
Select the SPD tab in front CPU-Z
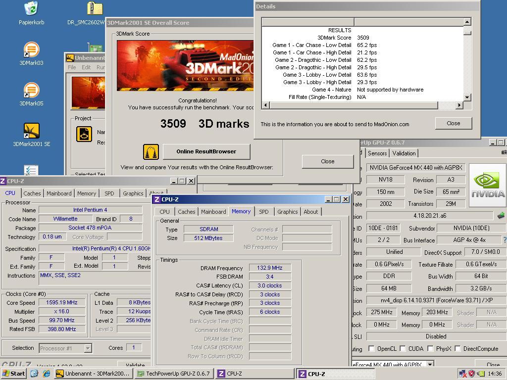tap(264, 212)
